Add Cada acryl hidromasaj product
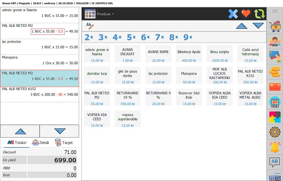Screen dimensions: 283x181 pos(250,54)
